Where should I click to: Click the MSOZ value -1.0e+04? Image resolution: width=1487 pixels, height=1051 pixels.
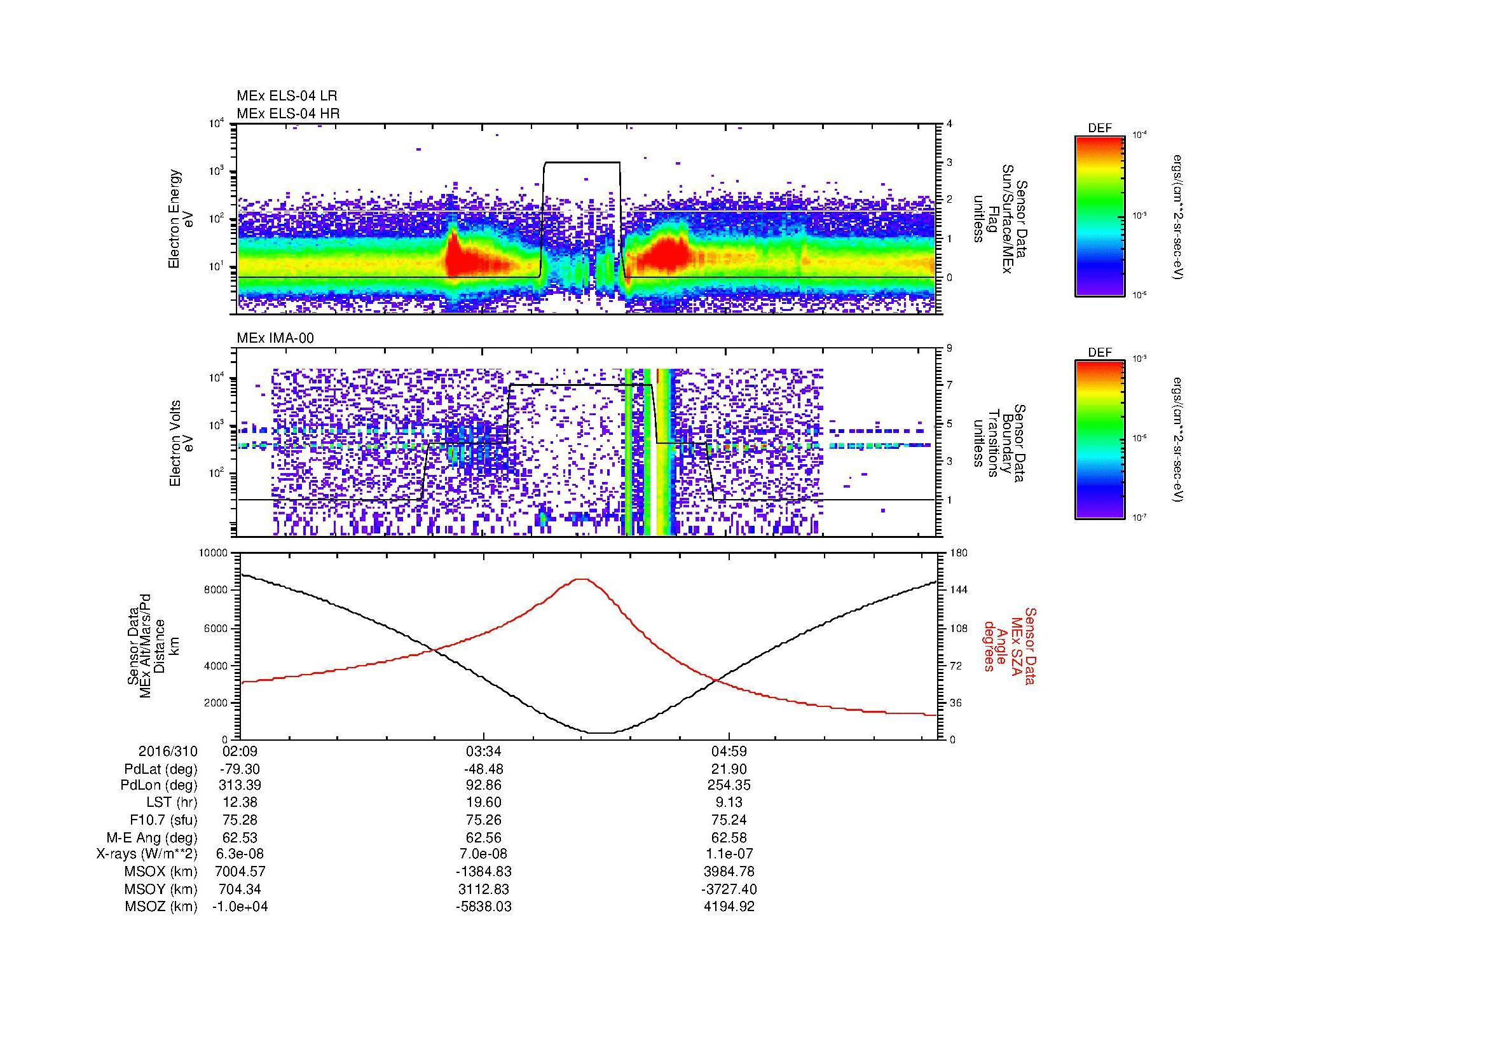pyautogui.click(x=240, y=907)
